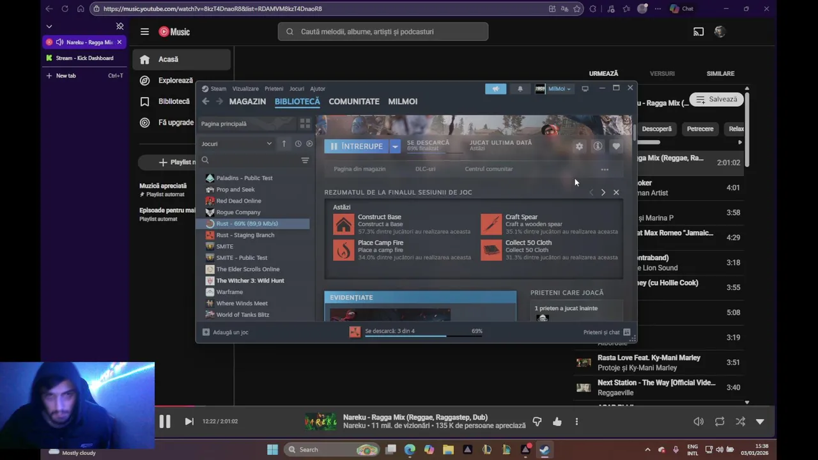Open the dropdown arrow beside ÎNTRERUPE
Viewport: 818px width, 460px height.
coord(395,146)
